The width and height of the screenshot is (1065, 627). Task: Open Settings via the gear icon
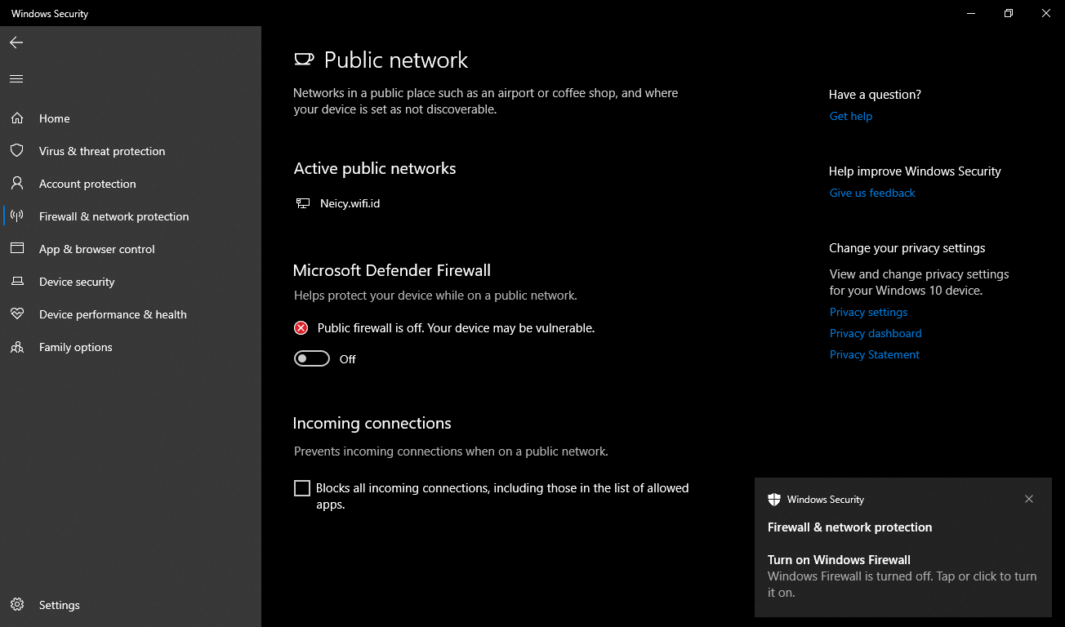pyautogui.click(x=17, y=605)
